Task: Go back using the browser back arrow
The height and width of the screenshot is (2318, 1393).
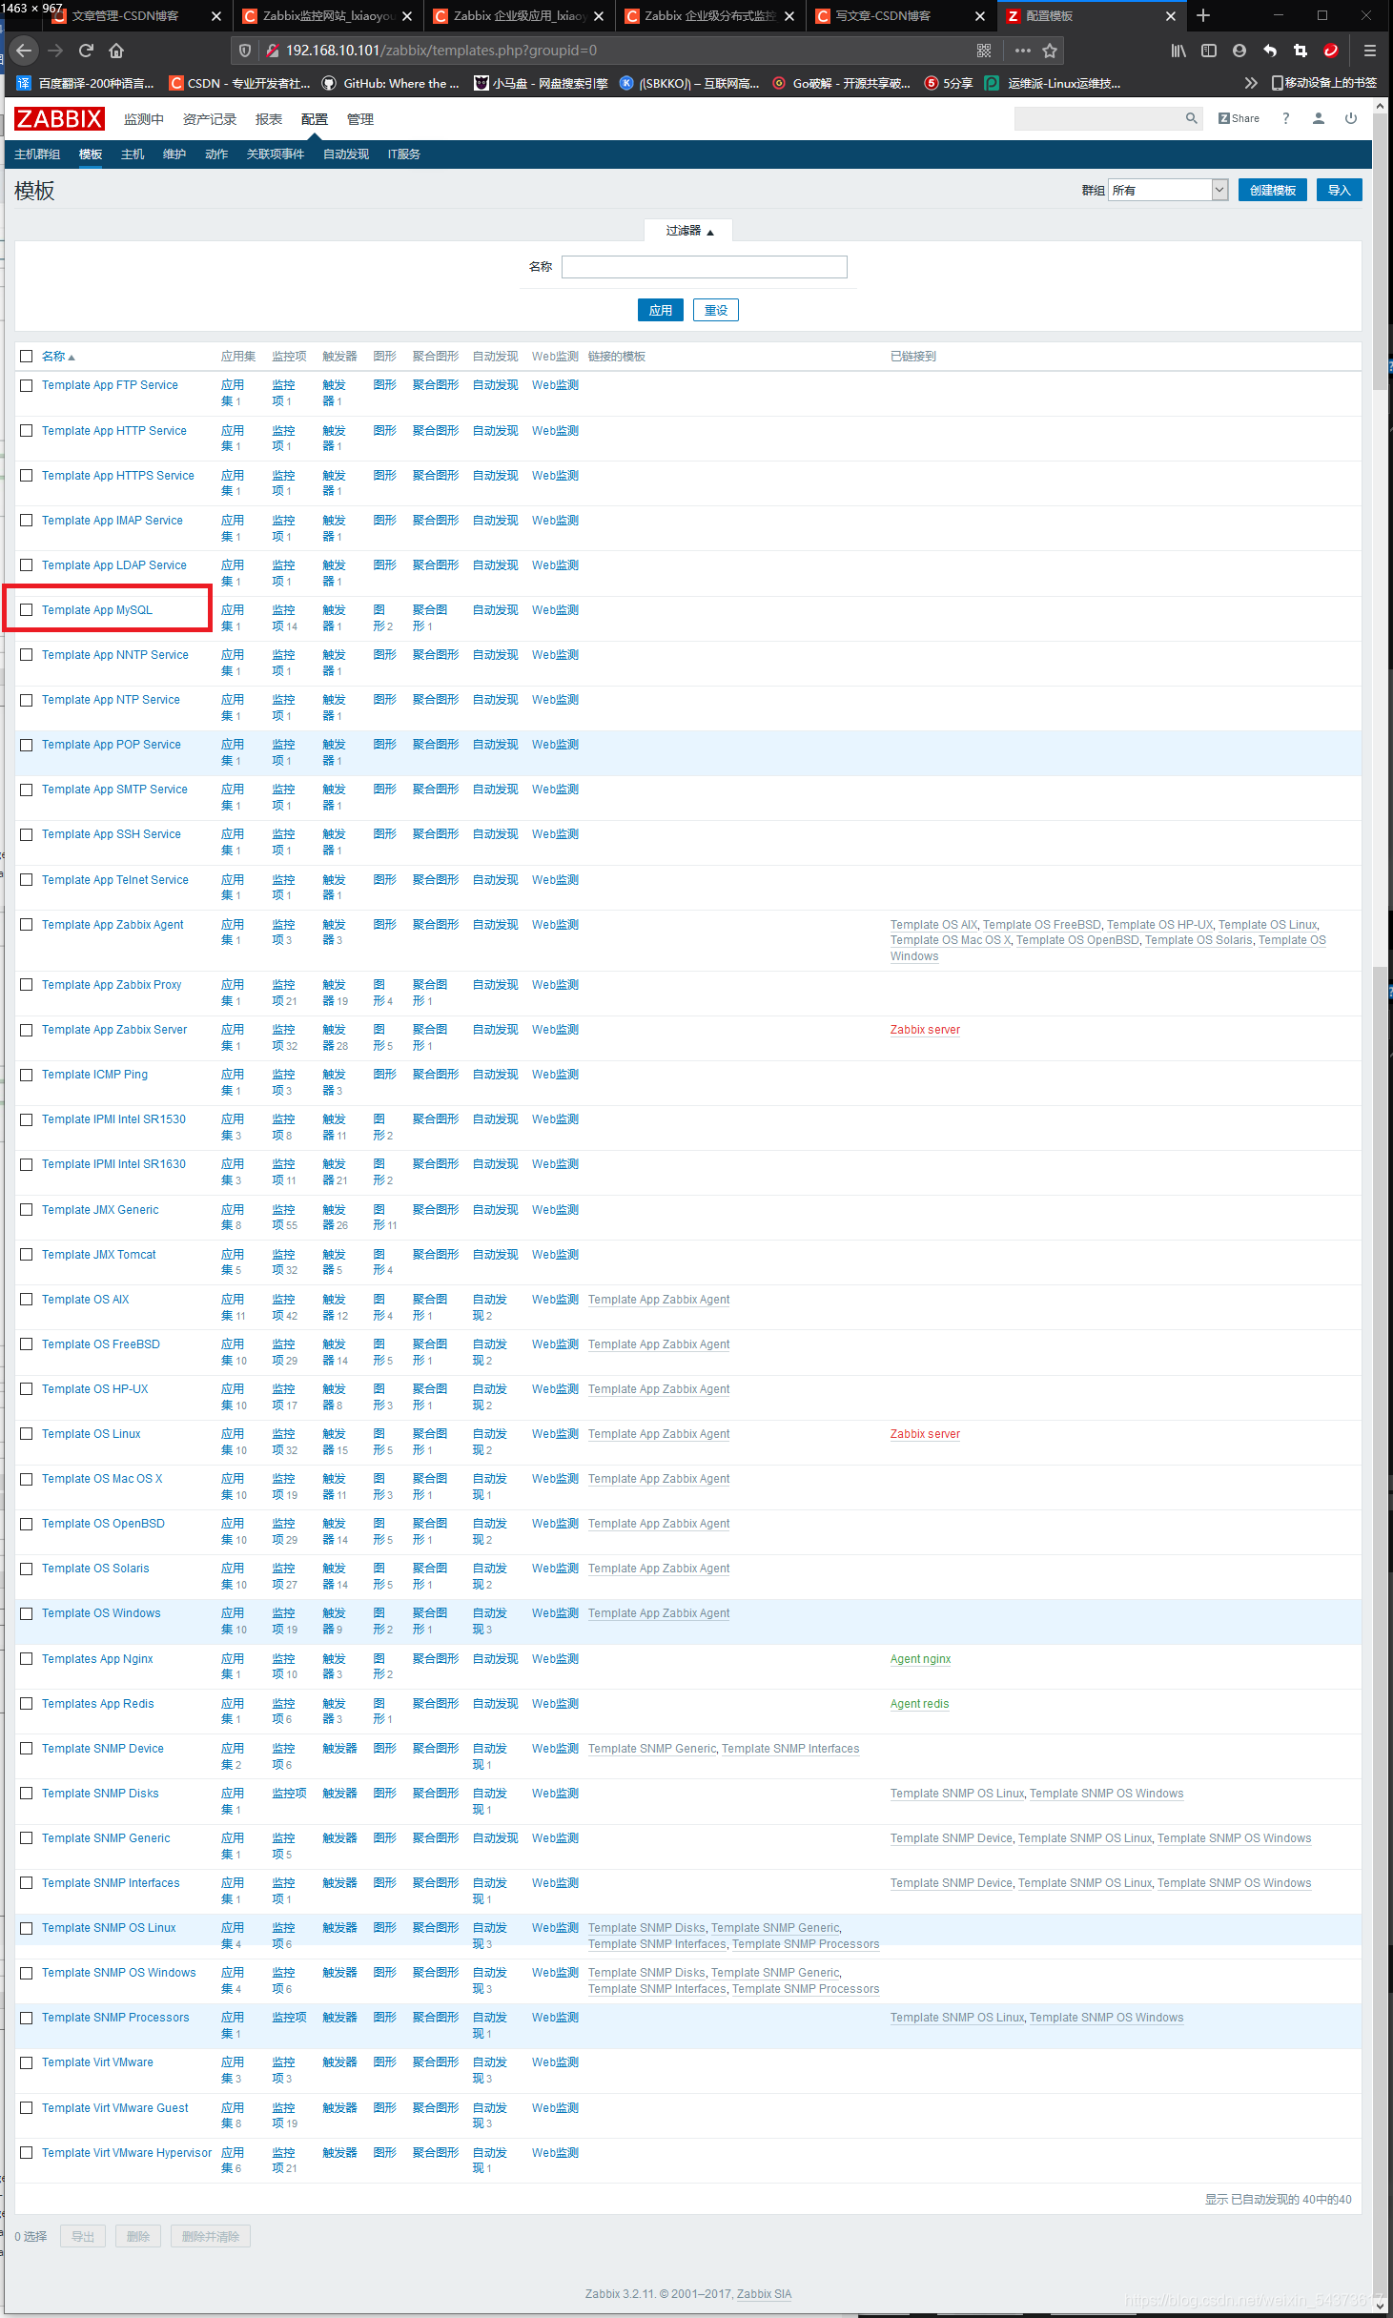Action: pyautogui.click(x=25, y=51)
